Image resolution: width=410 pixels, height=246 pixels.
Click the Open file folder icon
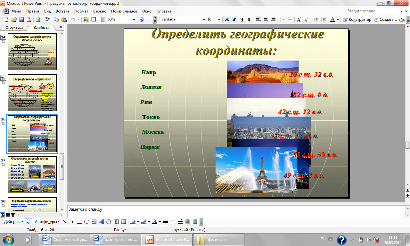[14, 20]
